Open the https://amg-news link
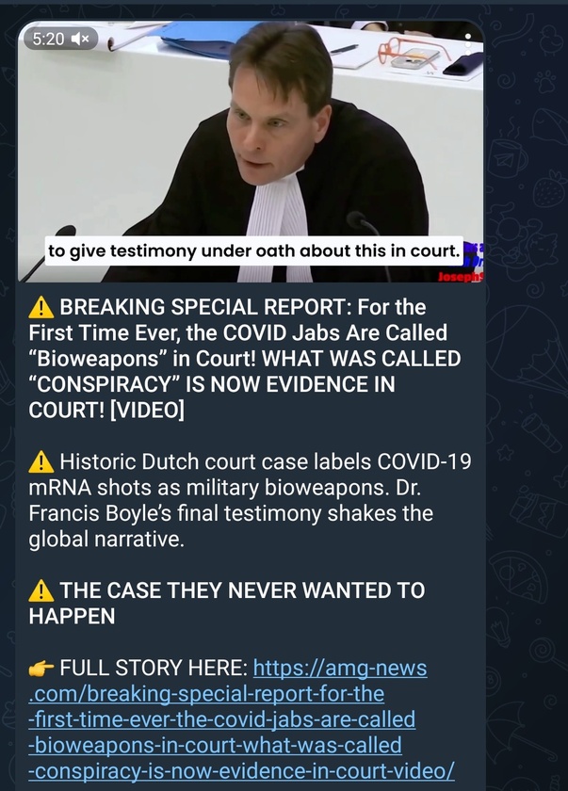The width and height of the screenshot is (568, 791). coord(340,668)
